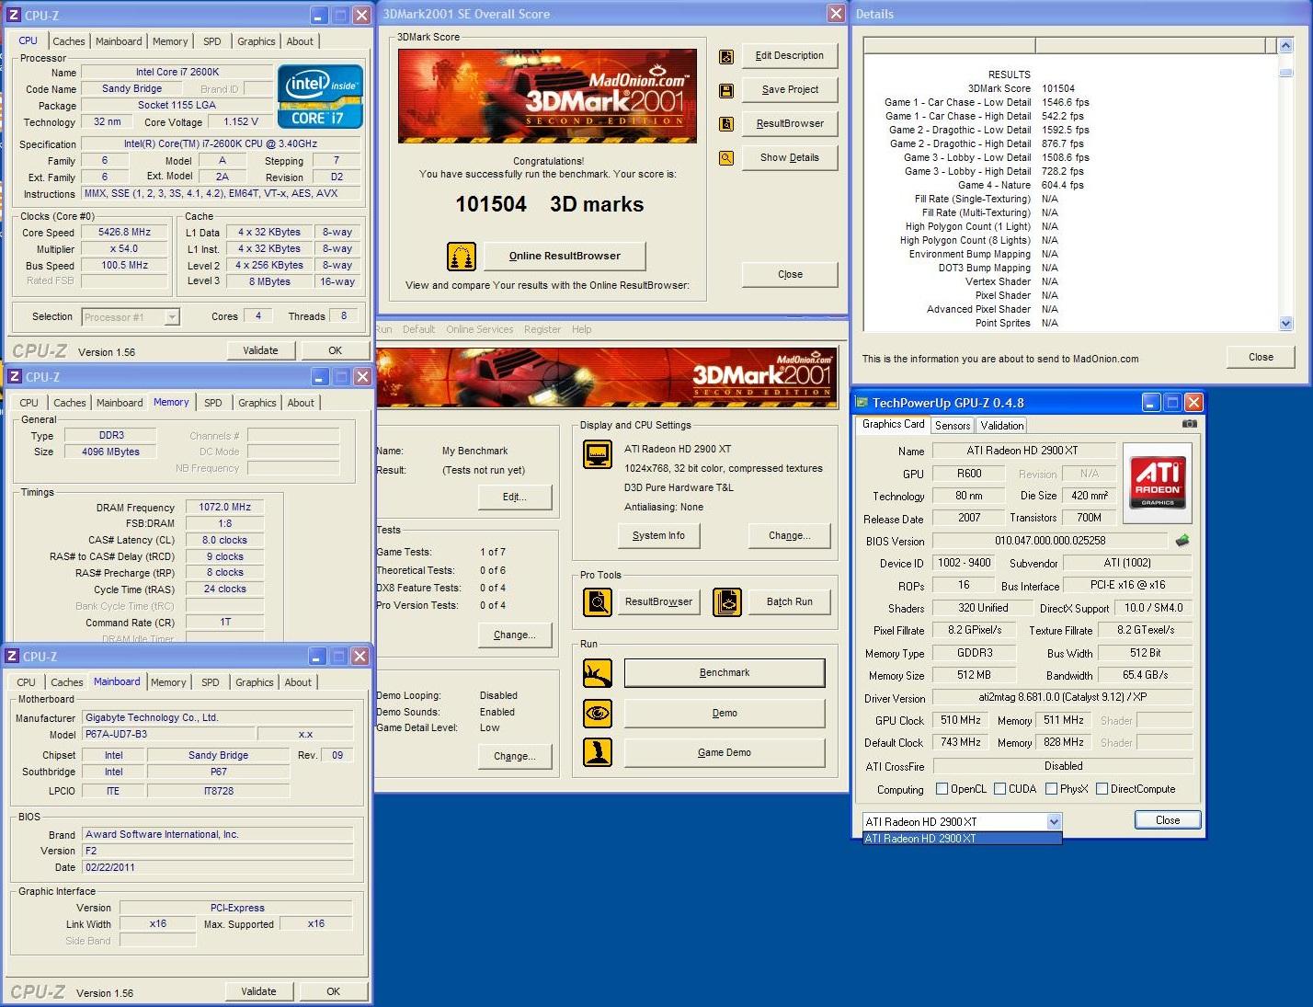Viewport: 1313px width, 1007px height.
Task: Click the ResultBrowser icon beside its button
Action: tap(726, 124)
